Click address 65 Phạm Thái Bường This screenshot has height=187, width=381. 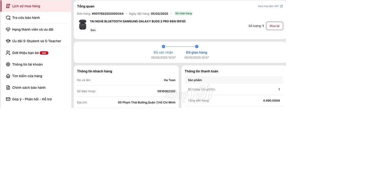[147, 102]
